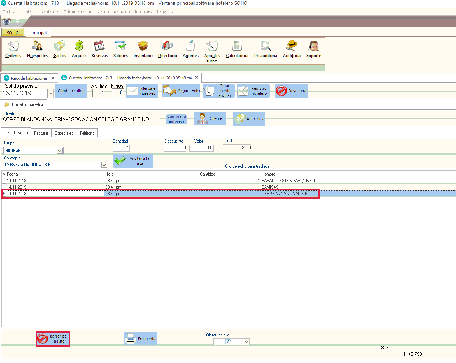Switch to the Facturar tab

click(x=41, y=133)
